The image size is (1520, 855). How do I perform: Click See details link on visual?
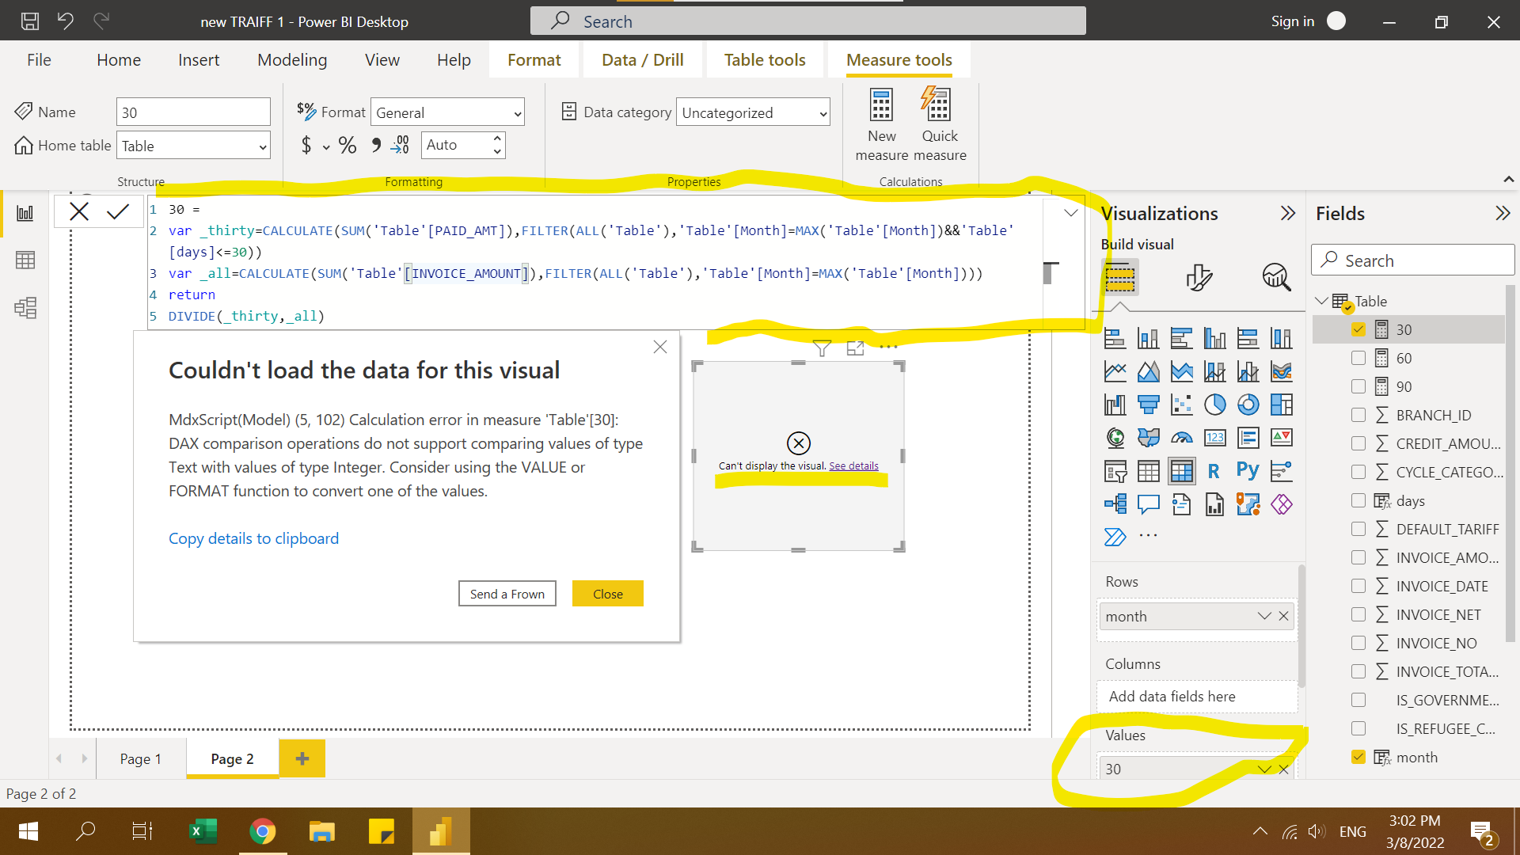click(853, 465)
